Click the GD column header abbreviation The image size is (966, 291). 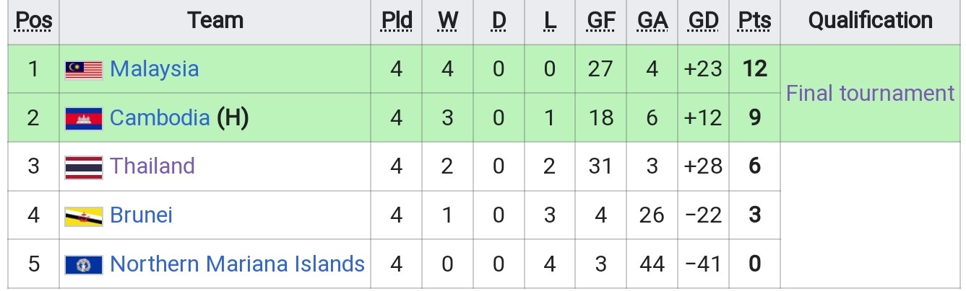(704, 21)
